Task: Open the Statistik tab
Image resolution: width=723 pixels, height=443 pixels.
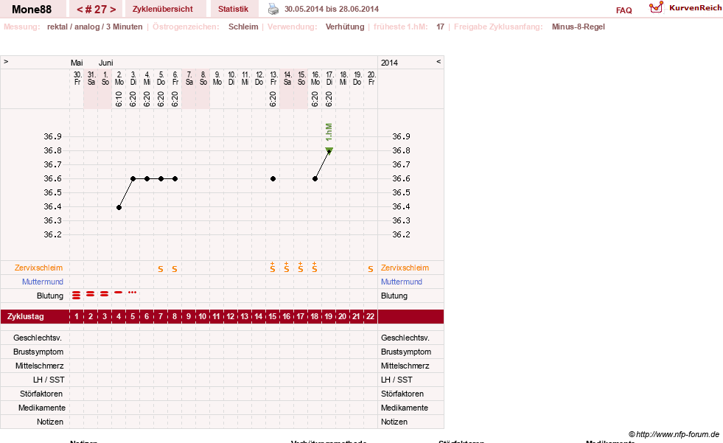Action: (233, 9)
